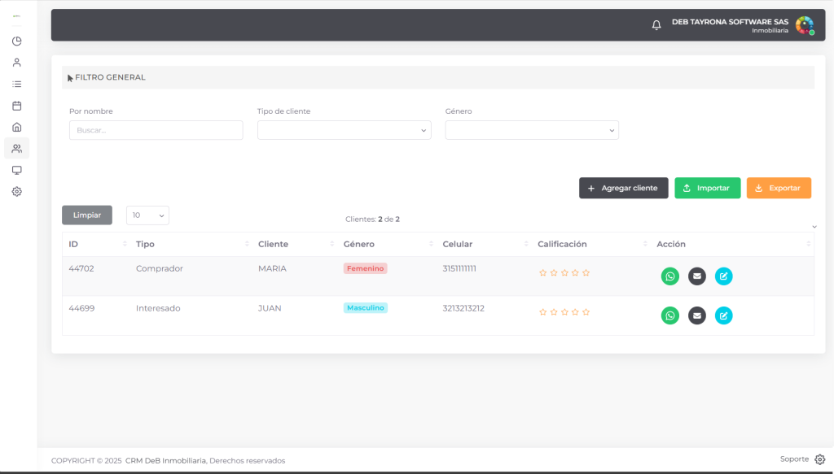This screenshot has height=474, width=834.
Task: Expand the Tipo de cliente dropdown
Action: point(344,130)
